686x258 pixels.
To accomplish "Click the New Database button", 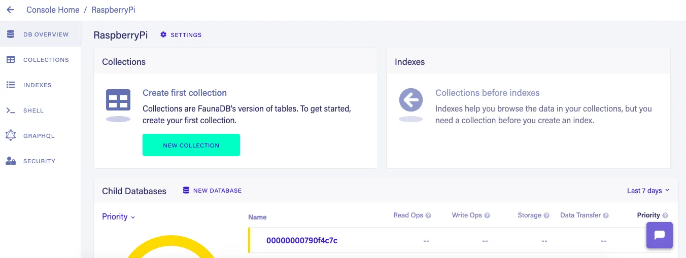I will tap(212, 191).
